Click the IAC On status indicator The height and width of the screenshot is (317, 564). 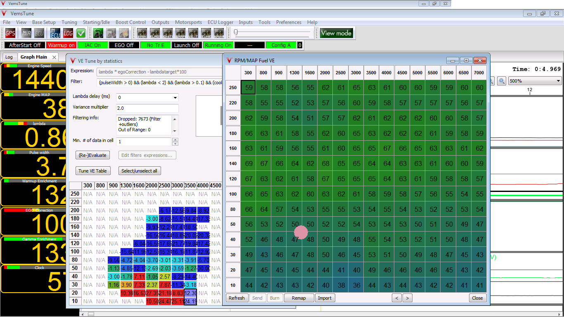(x=92, y=45)
